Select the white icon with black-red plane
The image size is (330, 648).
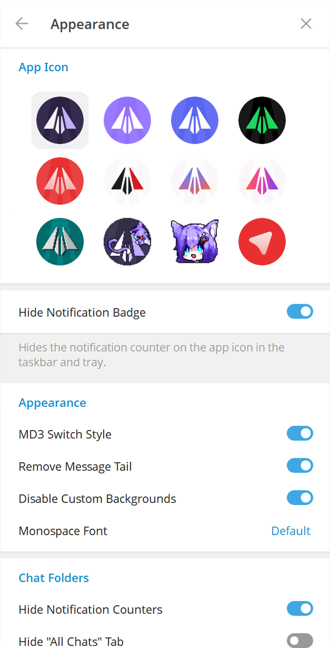(x=127, y=181)
